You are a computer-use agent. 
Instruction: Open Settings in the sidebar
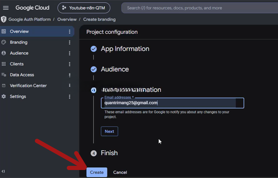[x=37, y=96]
